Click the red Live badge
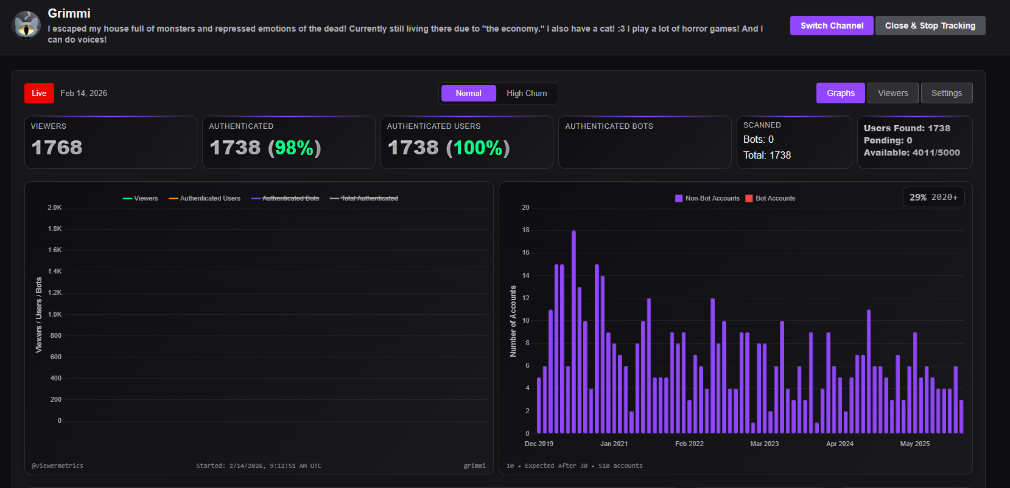The image size is (1010, 488). click(x=39, y=93)
